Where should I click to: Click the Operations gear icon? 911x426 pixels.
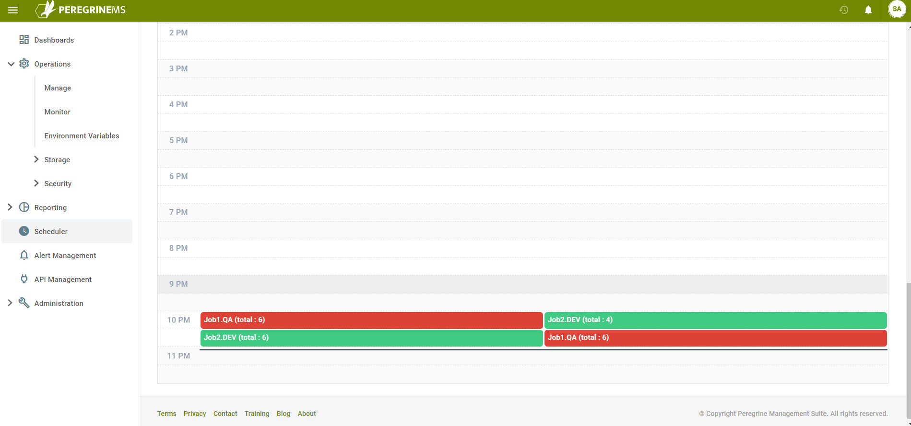point(24,64)
